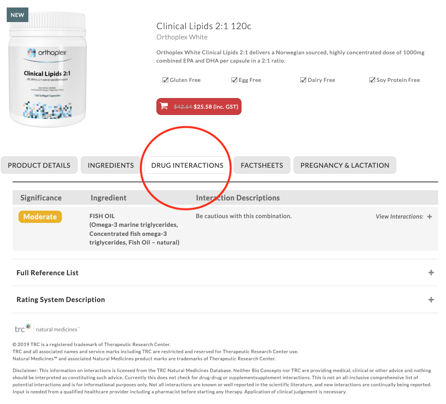Click the Orthoplex White brand link

pos(182,37)
